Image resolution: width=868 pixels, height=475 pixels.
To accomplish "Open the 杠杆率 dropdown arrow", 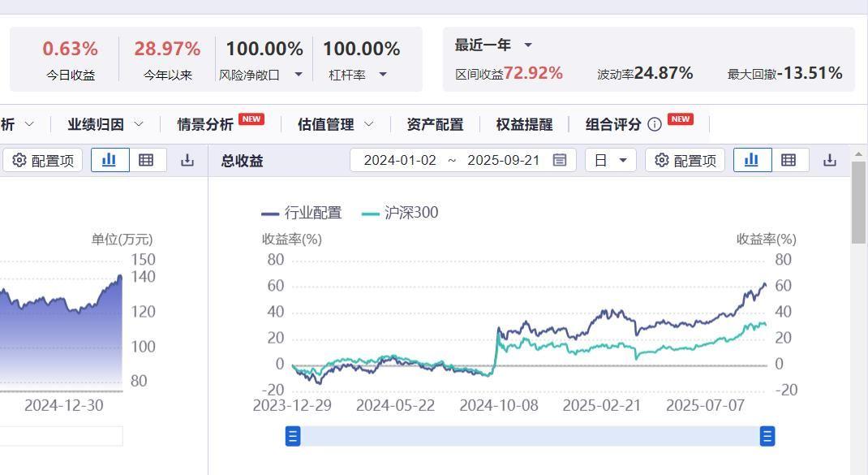I will (383, 75).
